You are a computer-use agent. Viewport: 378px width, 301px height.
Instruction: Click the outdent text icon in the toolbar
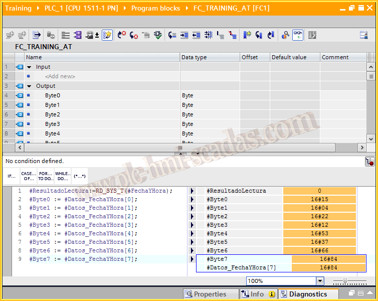(x=196, y=35)
